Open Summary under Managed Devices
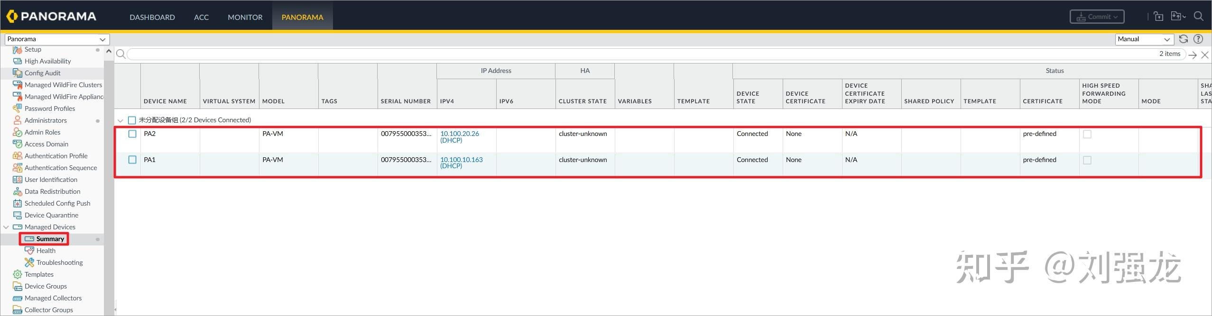 click(x=50, y=239)
